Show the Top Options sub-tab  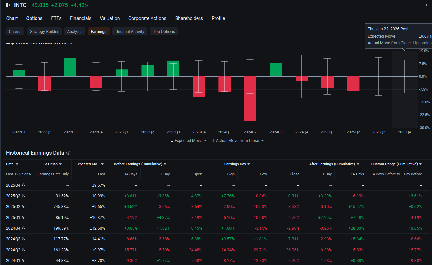(164, 32)
